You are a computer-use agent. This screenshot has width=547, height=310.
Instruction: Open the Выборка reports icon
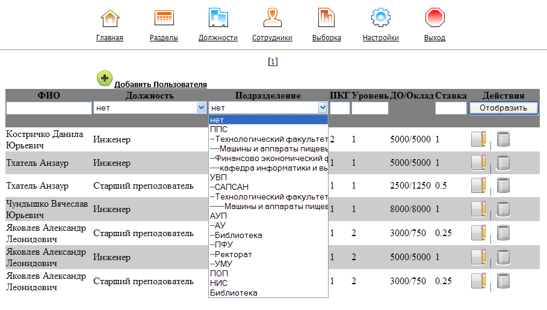coord(327,18)
